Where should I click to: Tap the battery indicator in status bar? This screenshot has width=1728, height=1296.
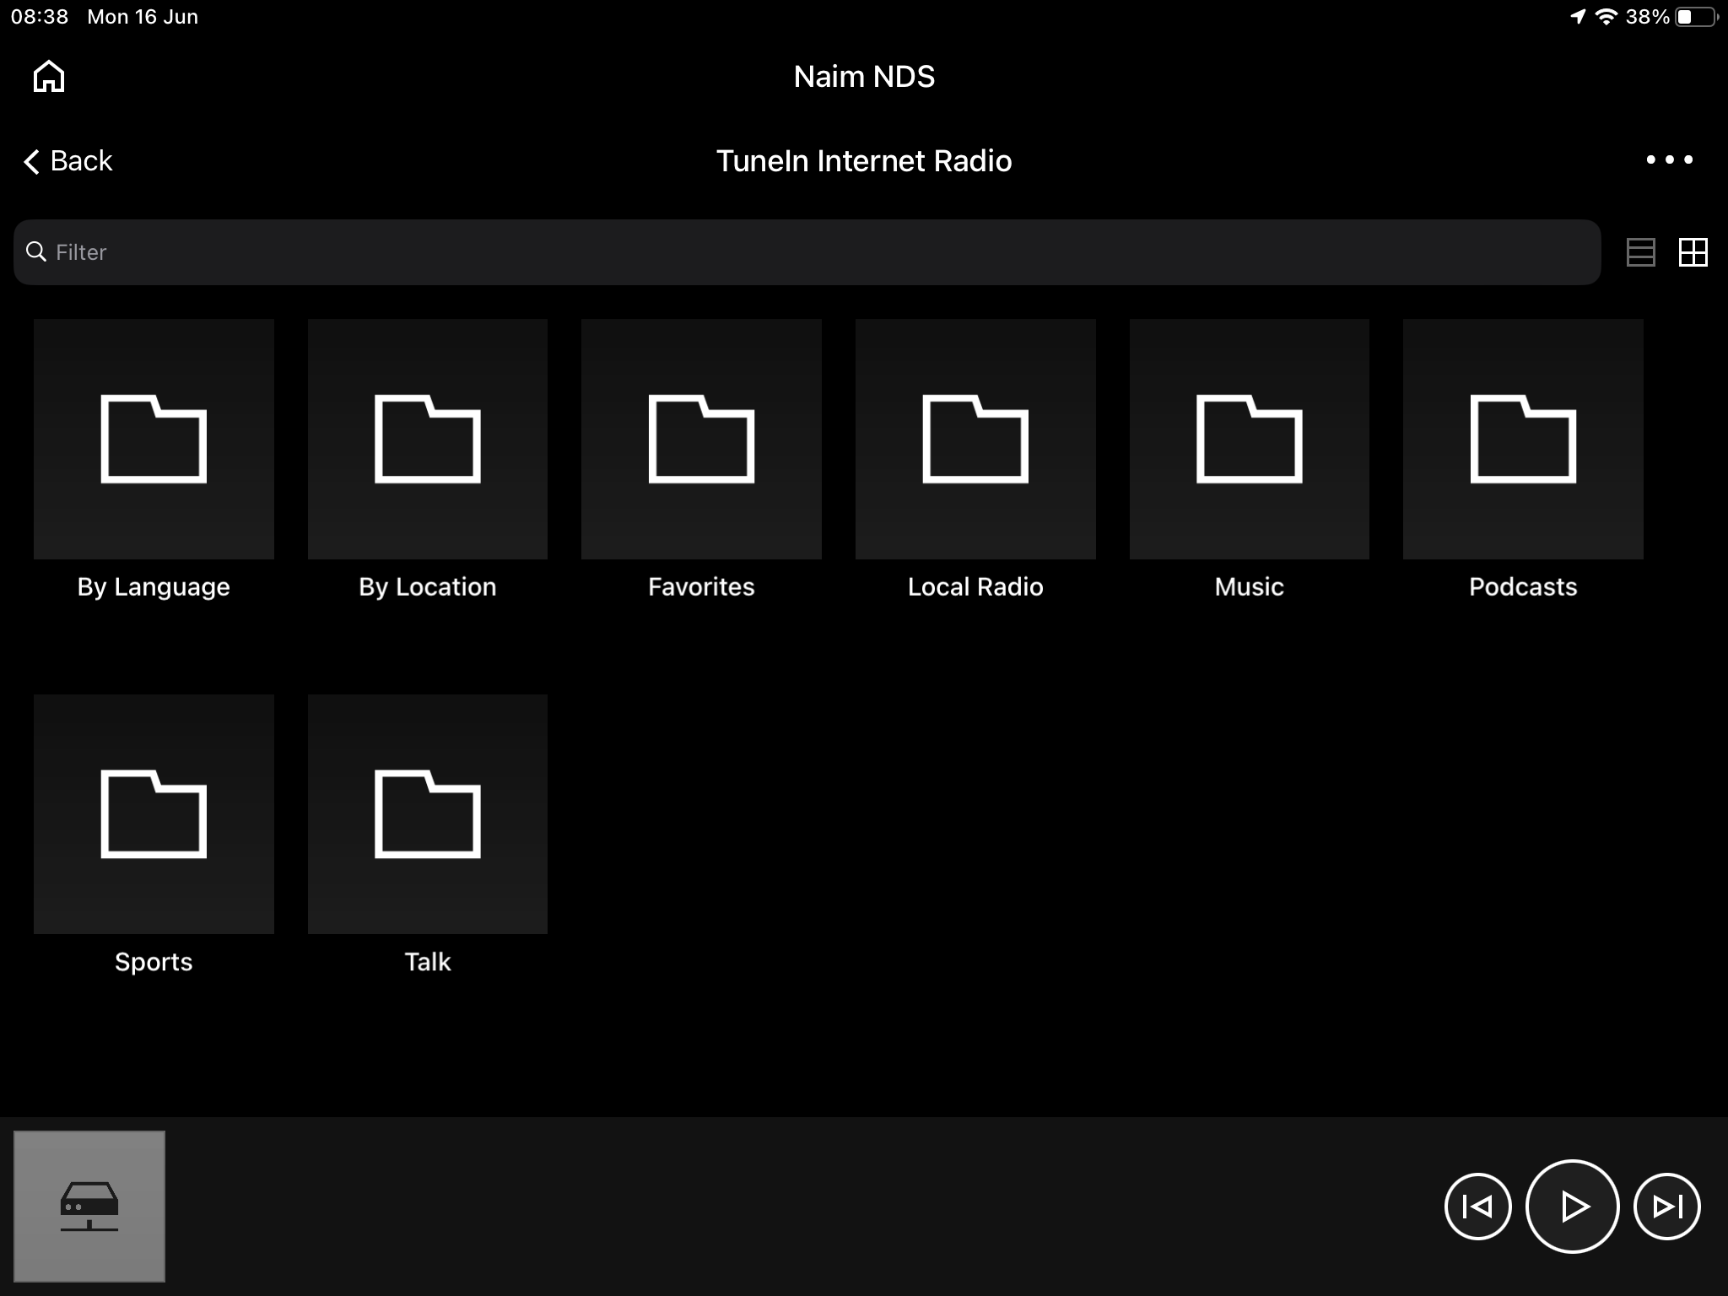[x=1697, y=17]
